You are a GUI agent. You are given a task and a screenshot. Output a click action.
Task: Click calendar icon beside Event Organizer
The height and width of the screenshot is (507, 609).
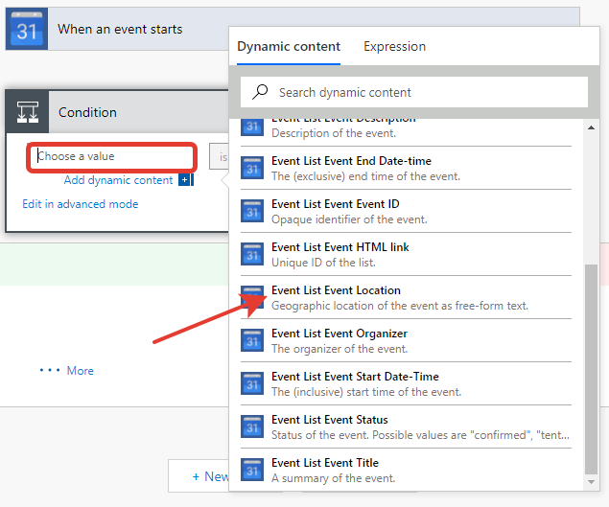point(252,341)
